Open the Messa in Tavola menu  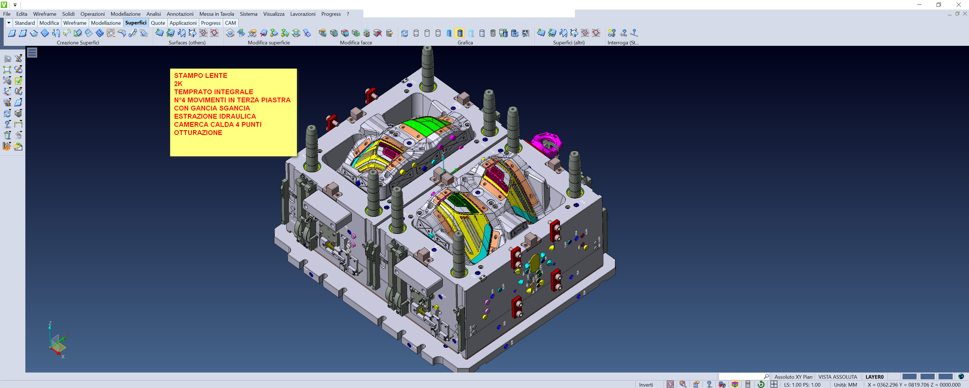[217, 14]
